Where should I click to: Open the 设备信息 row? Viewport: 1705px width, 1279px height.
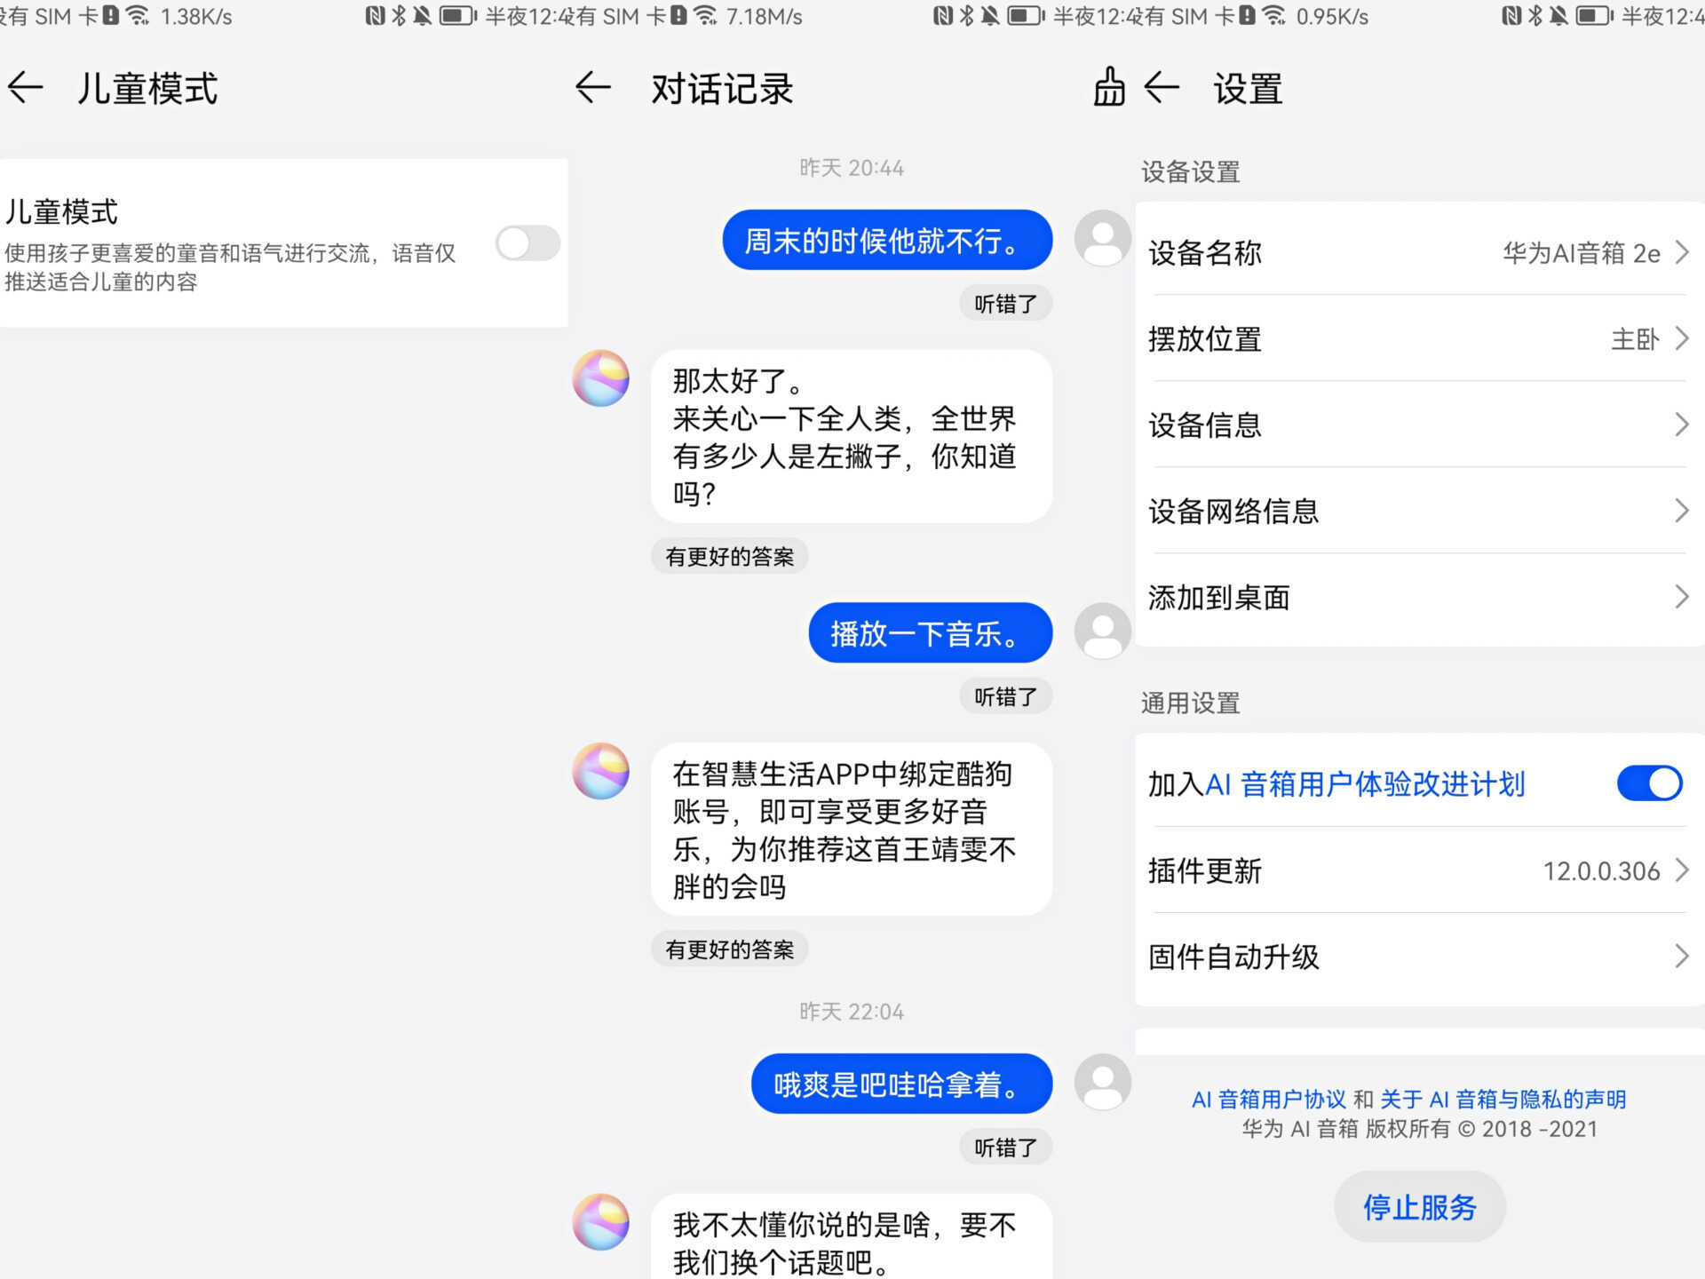[1419, 425]
